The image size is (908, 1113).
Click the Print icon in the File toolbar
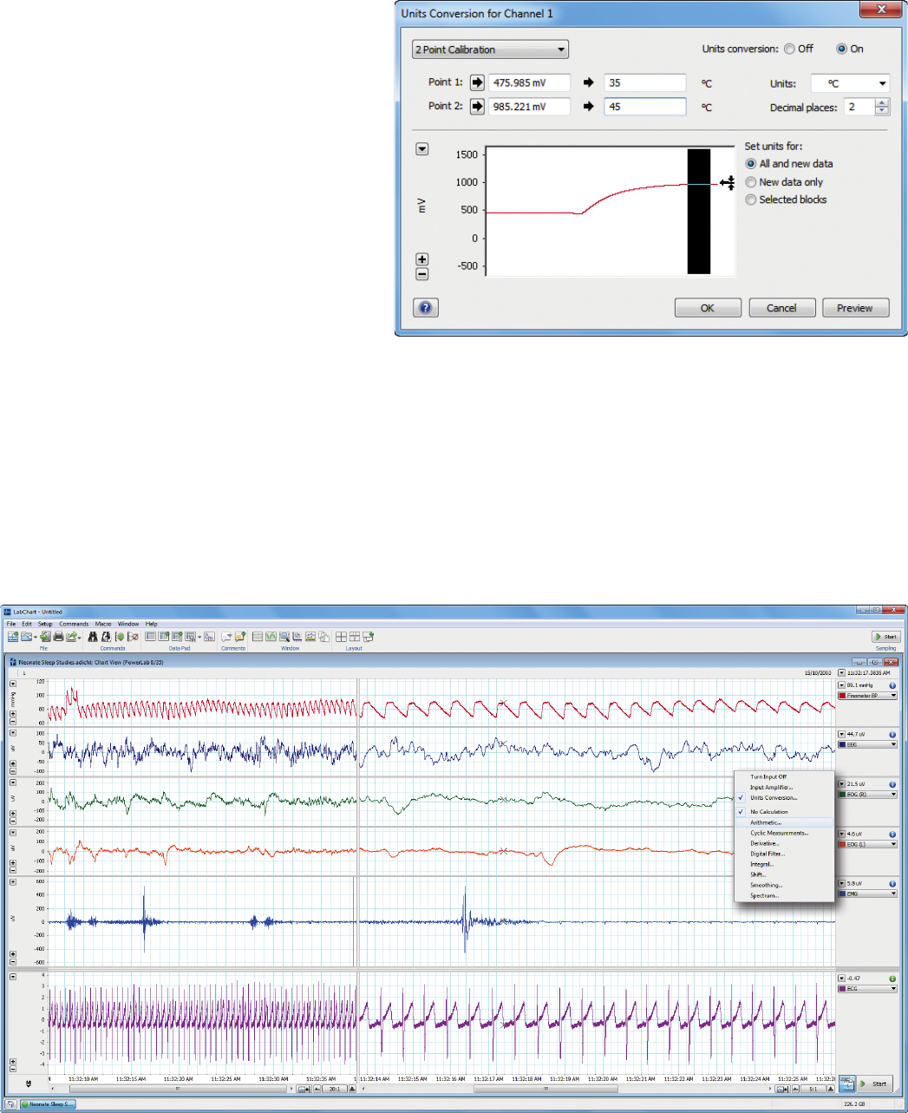tap(58, 637)
